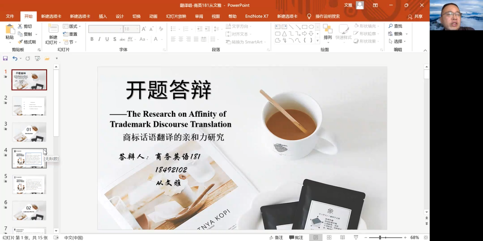Image resolution: width=483 pixels, height=241 pixels.
Task: Click the clear formatting eraser icon
Action: click(x=161, y=29)
